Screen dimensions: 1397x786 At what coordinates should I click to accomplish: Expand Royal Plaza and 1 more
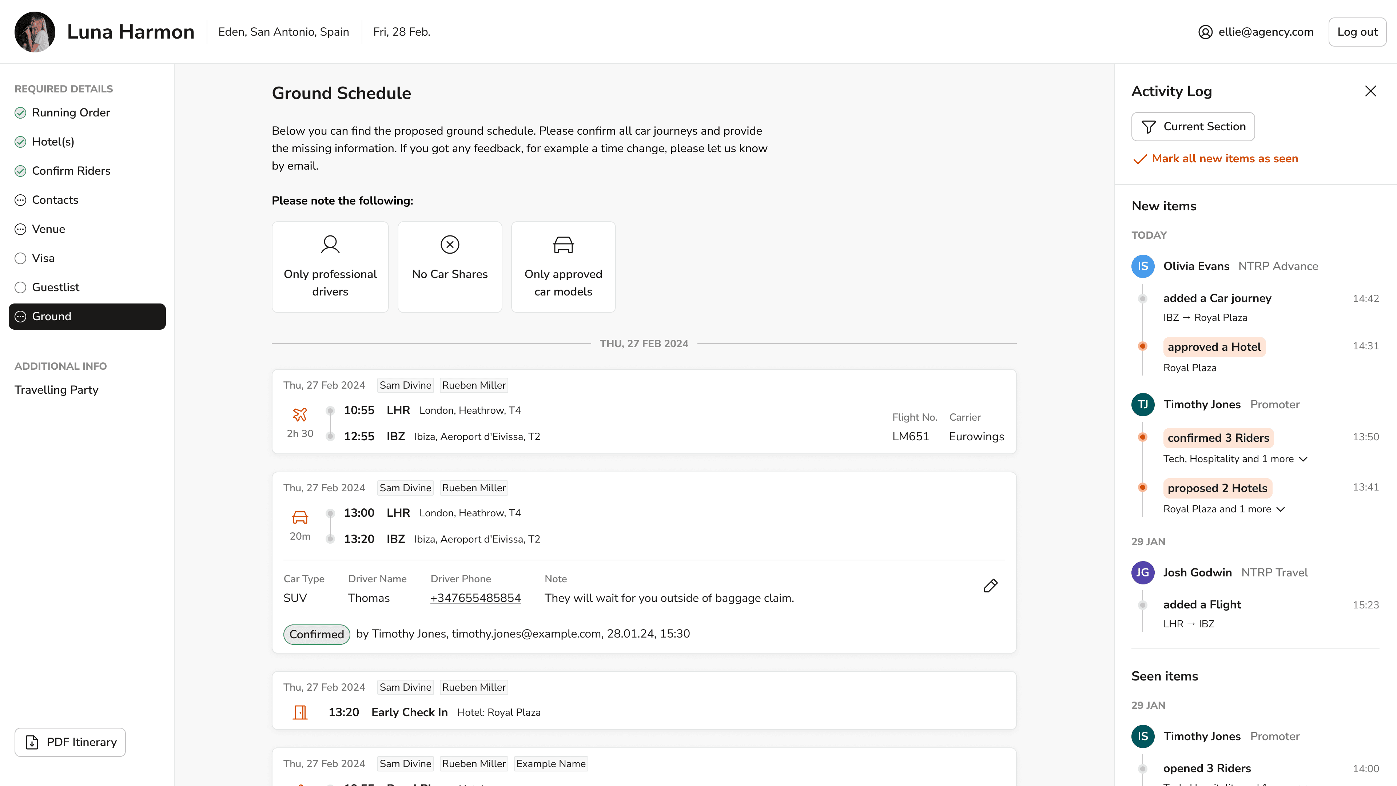tap(1281, 509)
